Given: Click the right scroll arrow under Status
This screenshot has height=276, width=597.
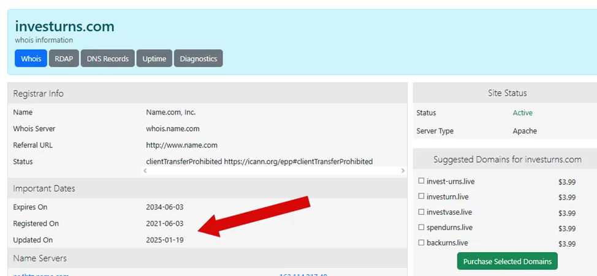Looking at the screenshot, I should (x=403, y=171).
